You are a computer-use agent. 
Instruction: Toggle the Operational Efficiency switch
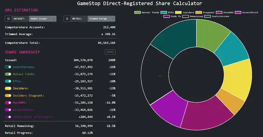[x=8, y=117]
